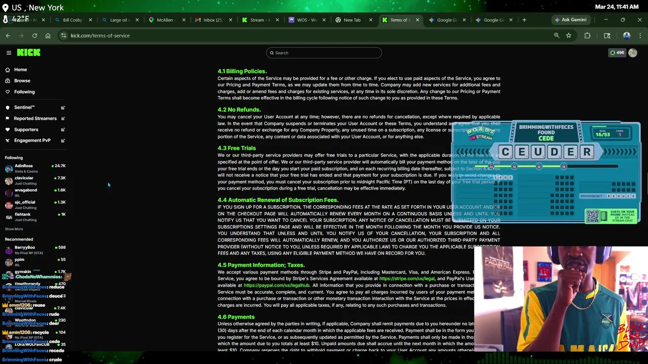Image resolution: width=648 pixels, height=364 pixels.
Task: Open ppim recommended channel
Action: coord(35,262)
